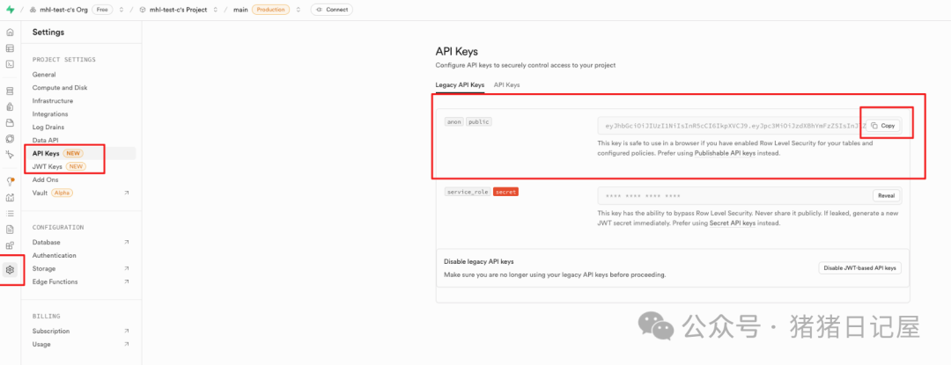The image size is (951, 365).
Task: Click the external link arrow beside Usage
Action: point(127,345)
